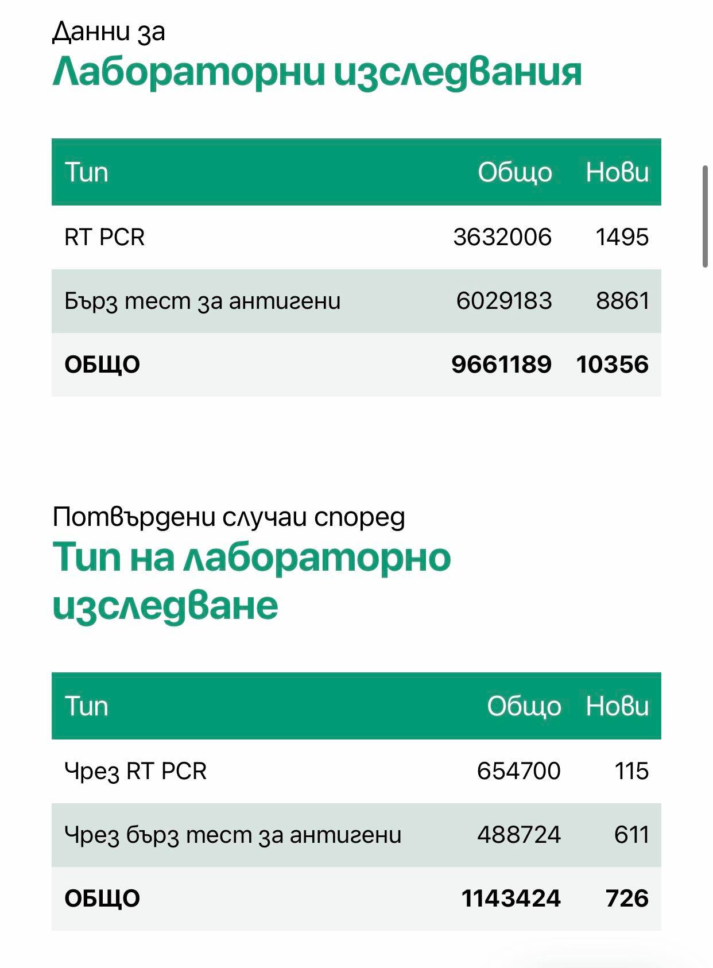This screenshot has width=713, height=968.
Task: Click the page scrollbar thumb
Action: click(706, 216)
